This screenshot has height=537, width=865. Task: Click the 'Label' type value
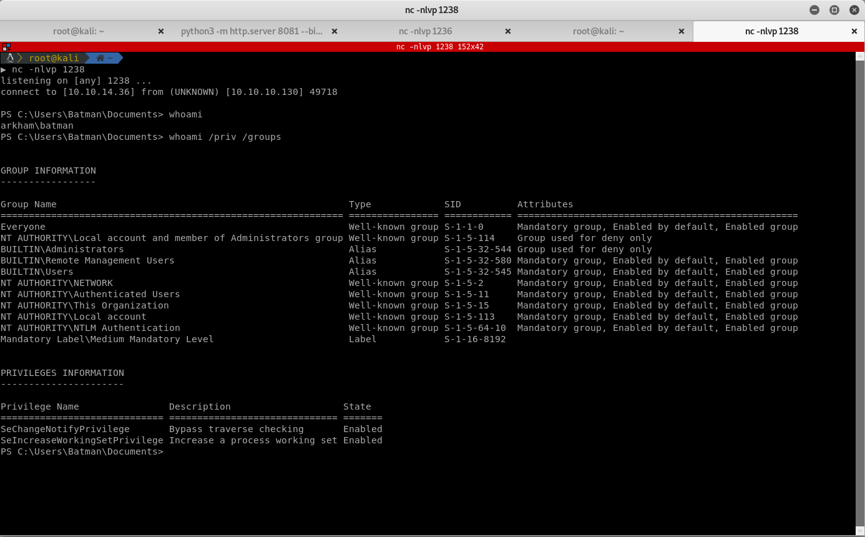[363, 339]
